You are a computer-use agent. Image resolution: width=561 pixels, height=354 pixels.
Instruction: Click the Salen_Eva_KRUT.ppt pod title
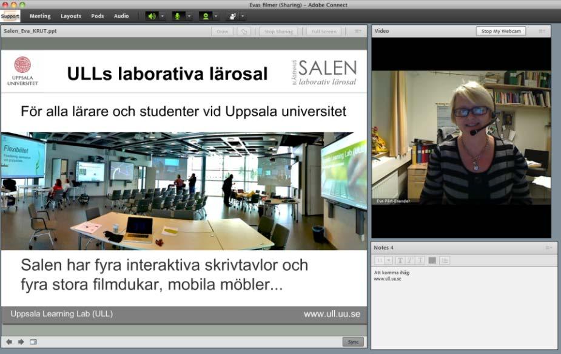(x=30, y=31)
